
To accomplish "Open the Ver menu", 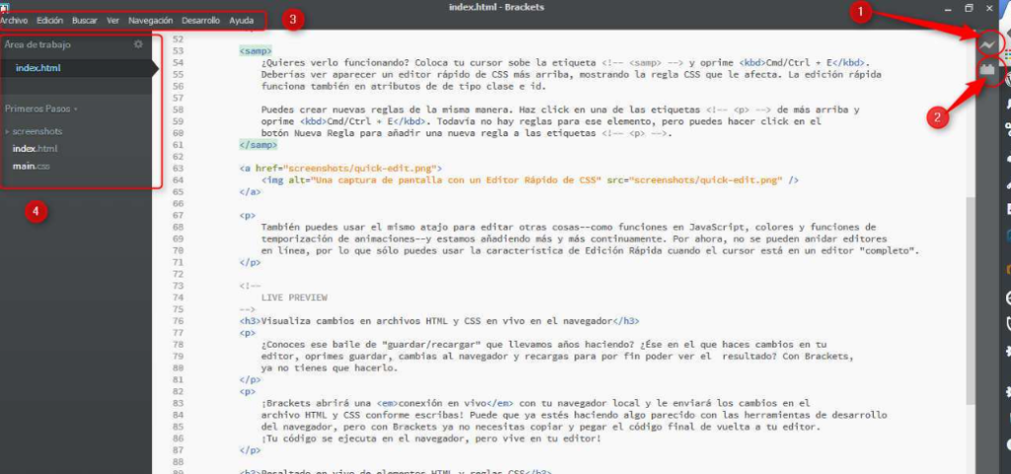I will 113,21.
